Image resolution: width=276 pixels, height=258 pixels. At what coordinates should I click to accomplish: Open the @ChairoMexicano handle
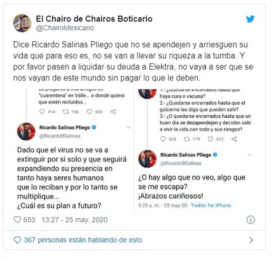(x=65, y=28)
